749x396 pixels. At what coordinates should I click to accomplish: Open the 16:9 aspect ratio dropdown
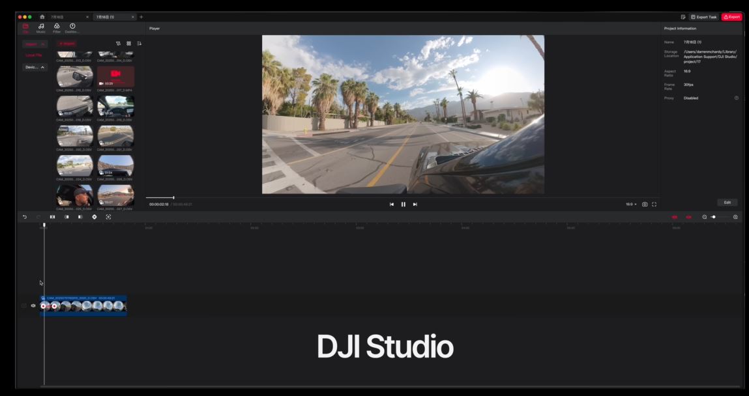click(631, 205)
